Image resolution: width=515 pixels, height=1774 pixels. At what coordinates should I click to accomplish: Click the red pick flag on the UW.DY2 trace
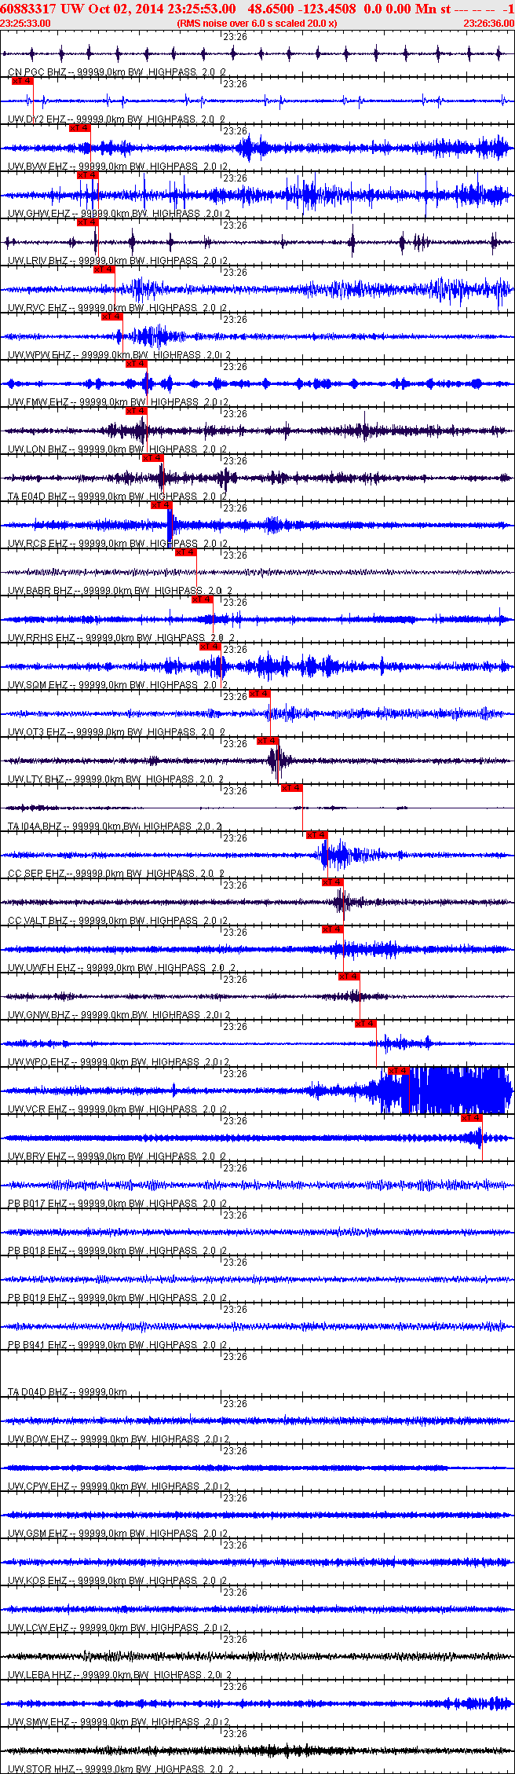[22, 81]
